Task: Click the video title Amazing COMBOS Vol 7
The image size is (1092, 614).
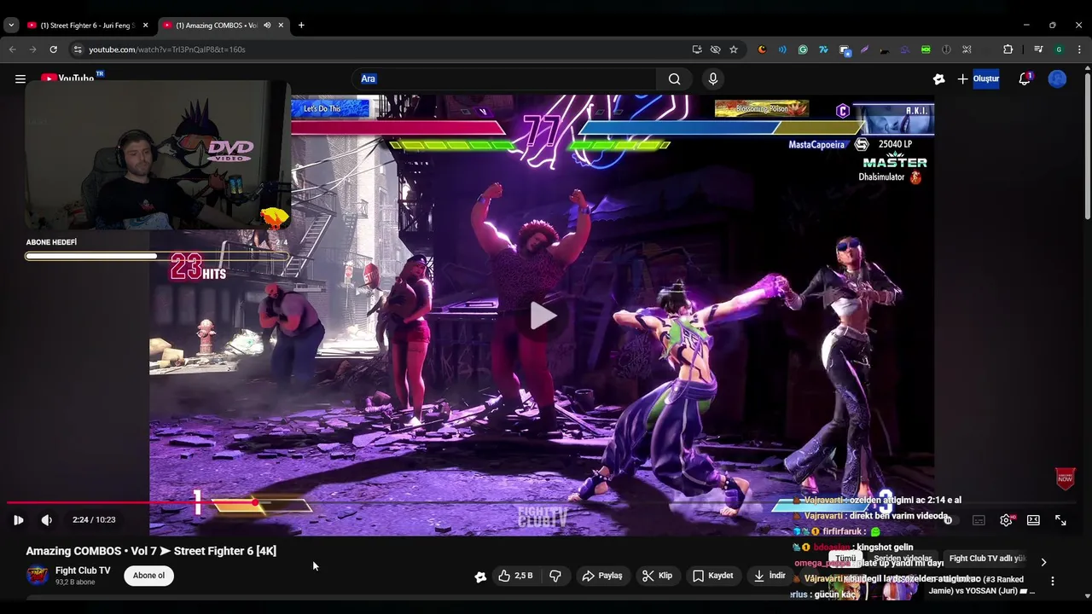Action: pos(151,551)
